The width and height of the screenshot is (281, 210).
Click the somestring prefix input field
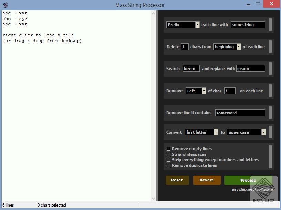pyautogui.click(x=247, y=24)
